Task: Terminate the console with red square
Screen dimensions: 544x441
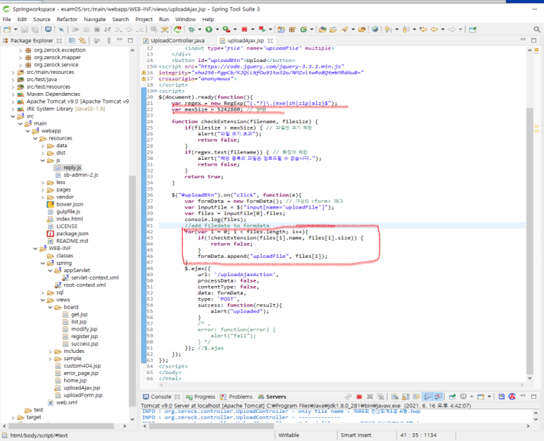Action: pos(359,397)
